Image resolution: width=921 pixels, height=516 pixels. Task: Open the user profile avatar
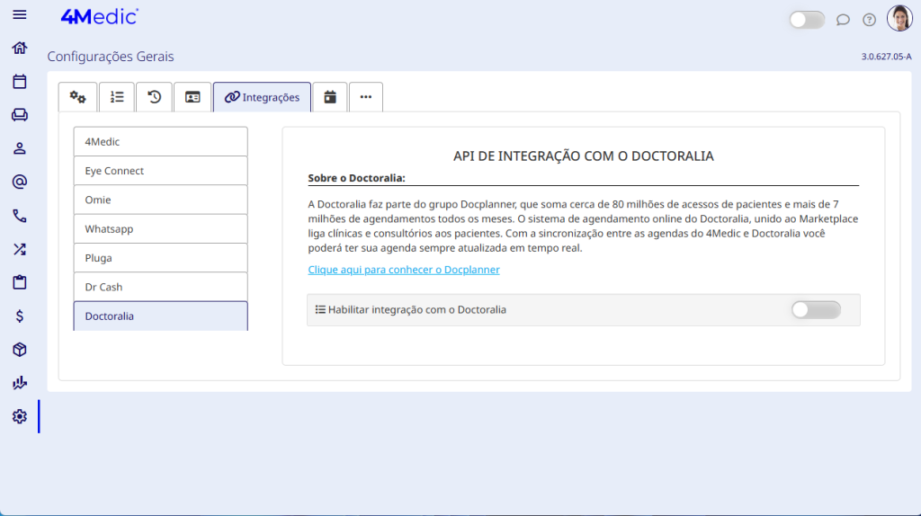(899, 18)
